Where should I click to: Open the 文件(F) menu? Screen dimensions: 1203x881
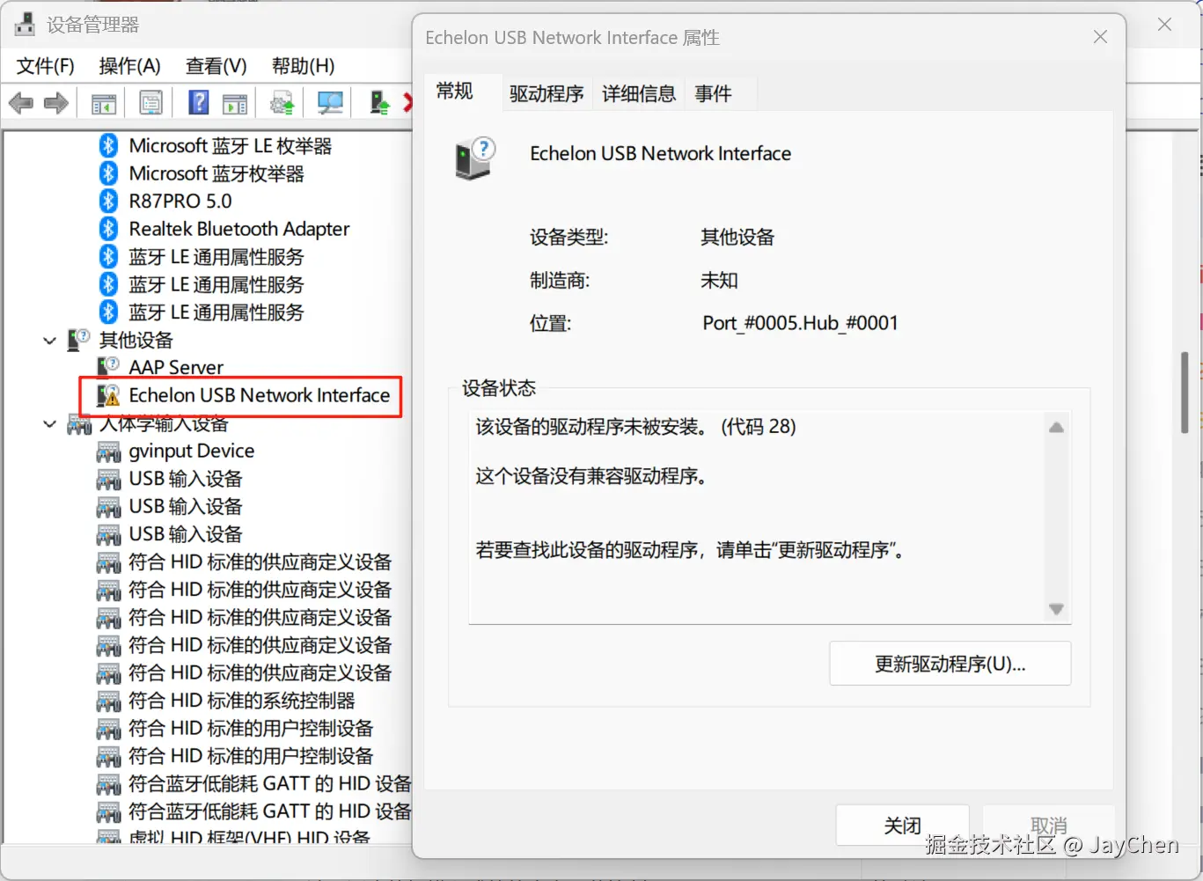click(46, 66)
